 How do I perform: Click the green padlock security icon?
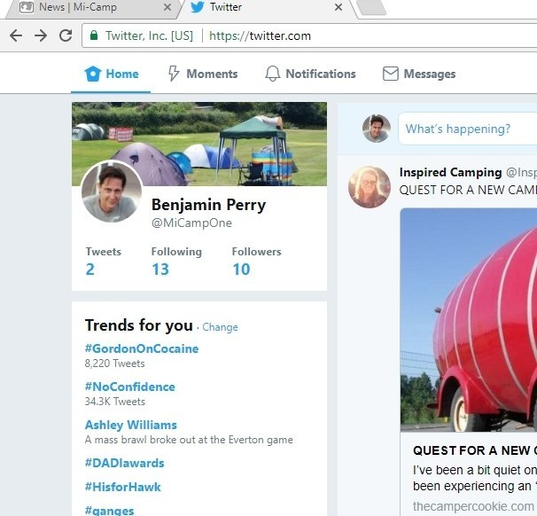[x=93, y=35]
